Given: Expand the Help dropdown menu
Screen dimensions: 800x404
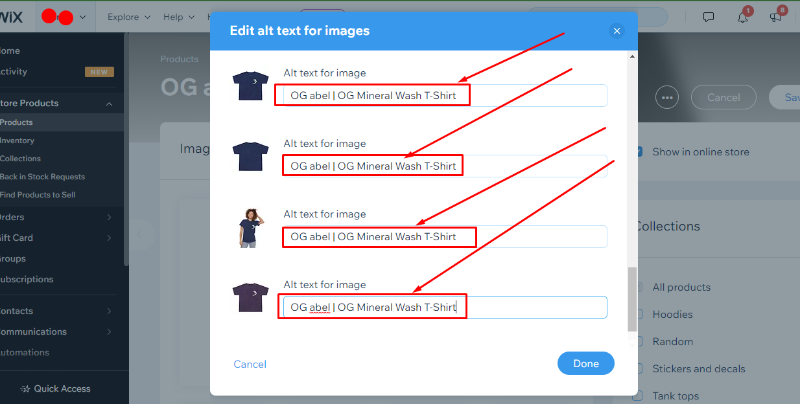Looking at the screenshot, I should (179, 17).
